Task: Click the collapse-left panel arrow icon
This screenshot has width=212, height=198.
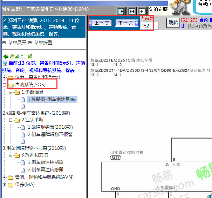Action: (142, 11)
